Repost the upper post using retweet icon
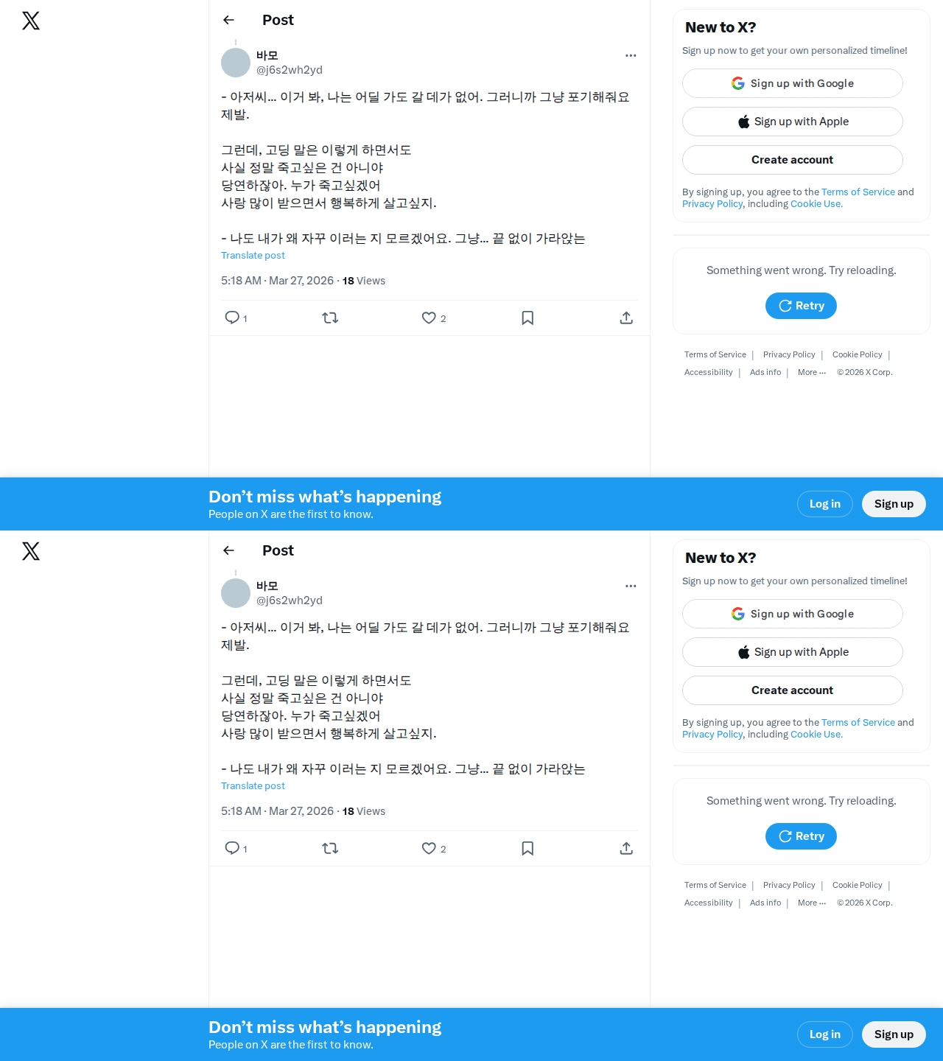The image size is (943, 1061). pyautogui.click(x=330, y=318)
